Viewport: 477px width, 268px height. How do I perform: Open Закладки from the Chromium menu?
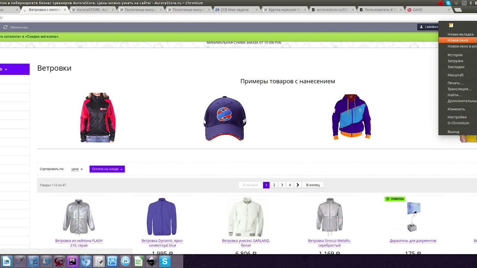click(x=456, y=67)
